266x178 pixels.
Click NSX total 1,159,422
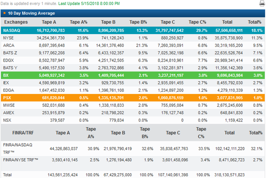[x=234, y=120]
